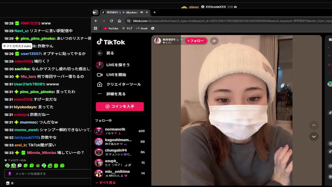Image resolution: width=332 pixels, height=187 pixels.
Task: Click username taniyuuki170 in chat
Action: [x=26, y=137]
